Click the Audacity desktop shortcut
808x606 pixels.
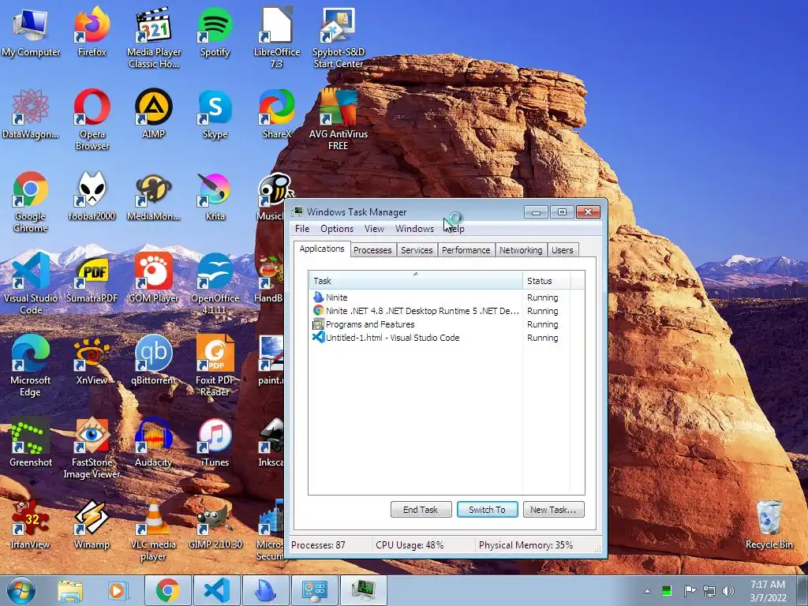(x=154, y=442)
